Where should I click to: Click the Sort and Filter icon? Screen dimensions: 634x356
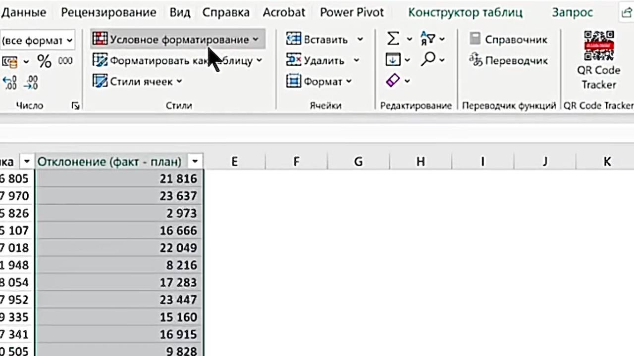(x=427, y=39)
